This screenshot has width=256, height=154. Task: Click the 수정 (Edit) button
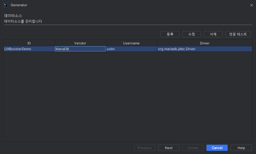click(x=192, y=34)
